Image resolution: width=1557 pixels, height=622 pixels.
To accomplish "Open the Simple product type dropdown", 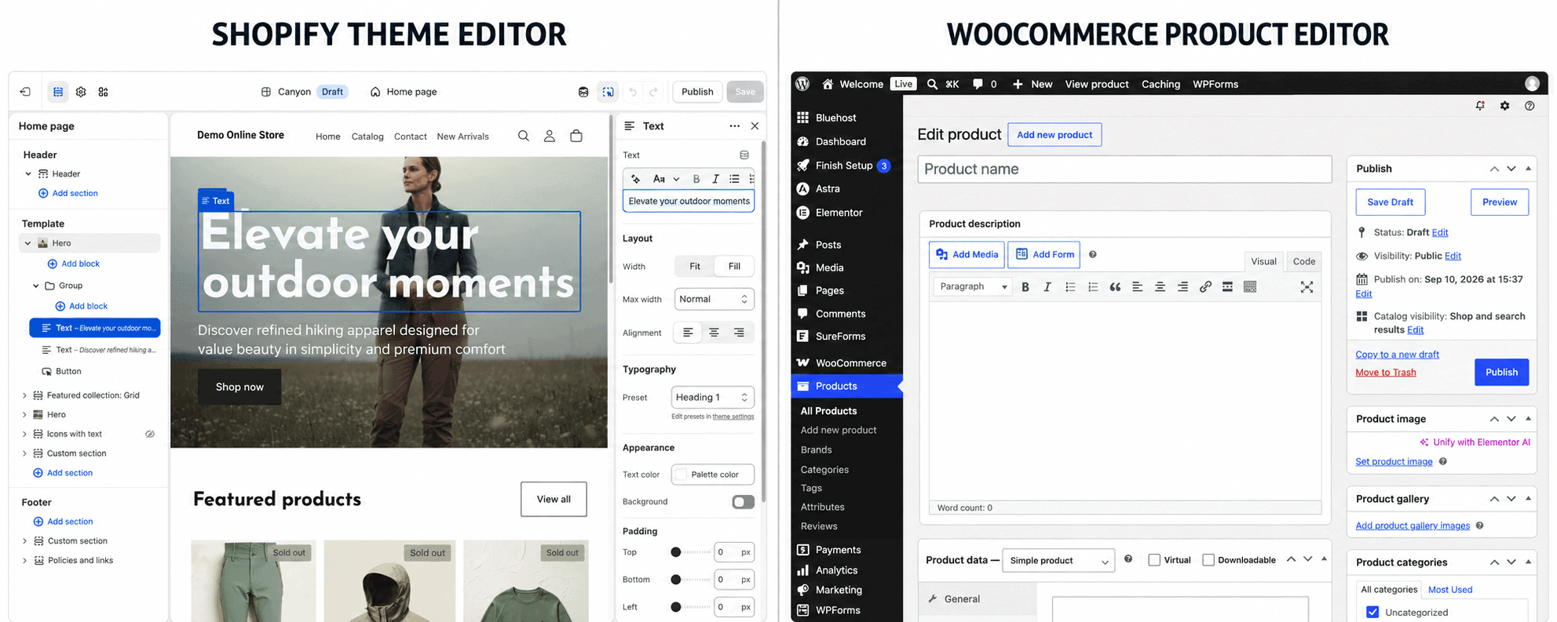I will [1058, 560].
